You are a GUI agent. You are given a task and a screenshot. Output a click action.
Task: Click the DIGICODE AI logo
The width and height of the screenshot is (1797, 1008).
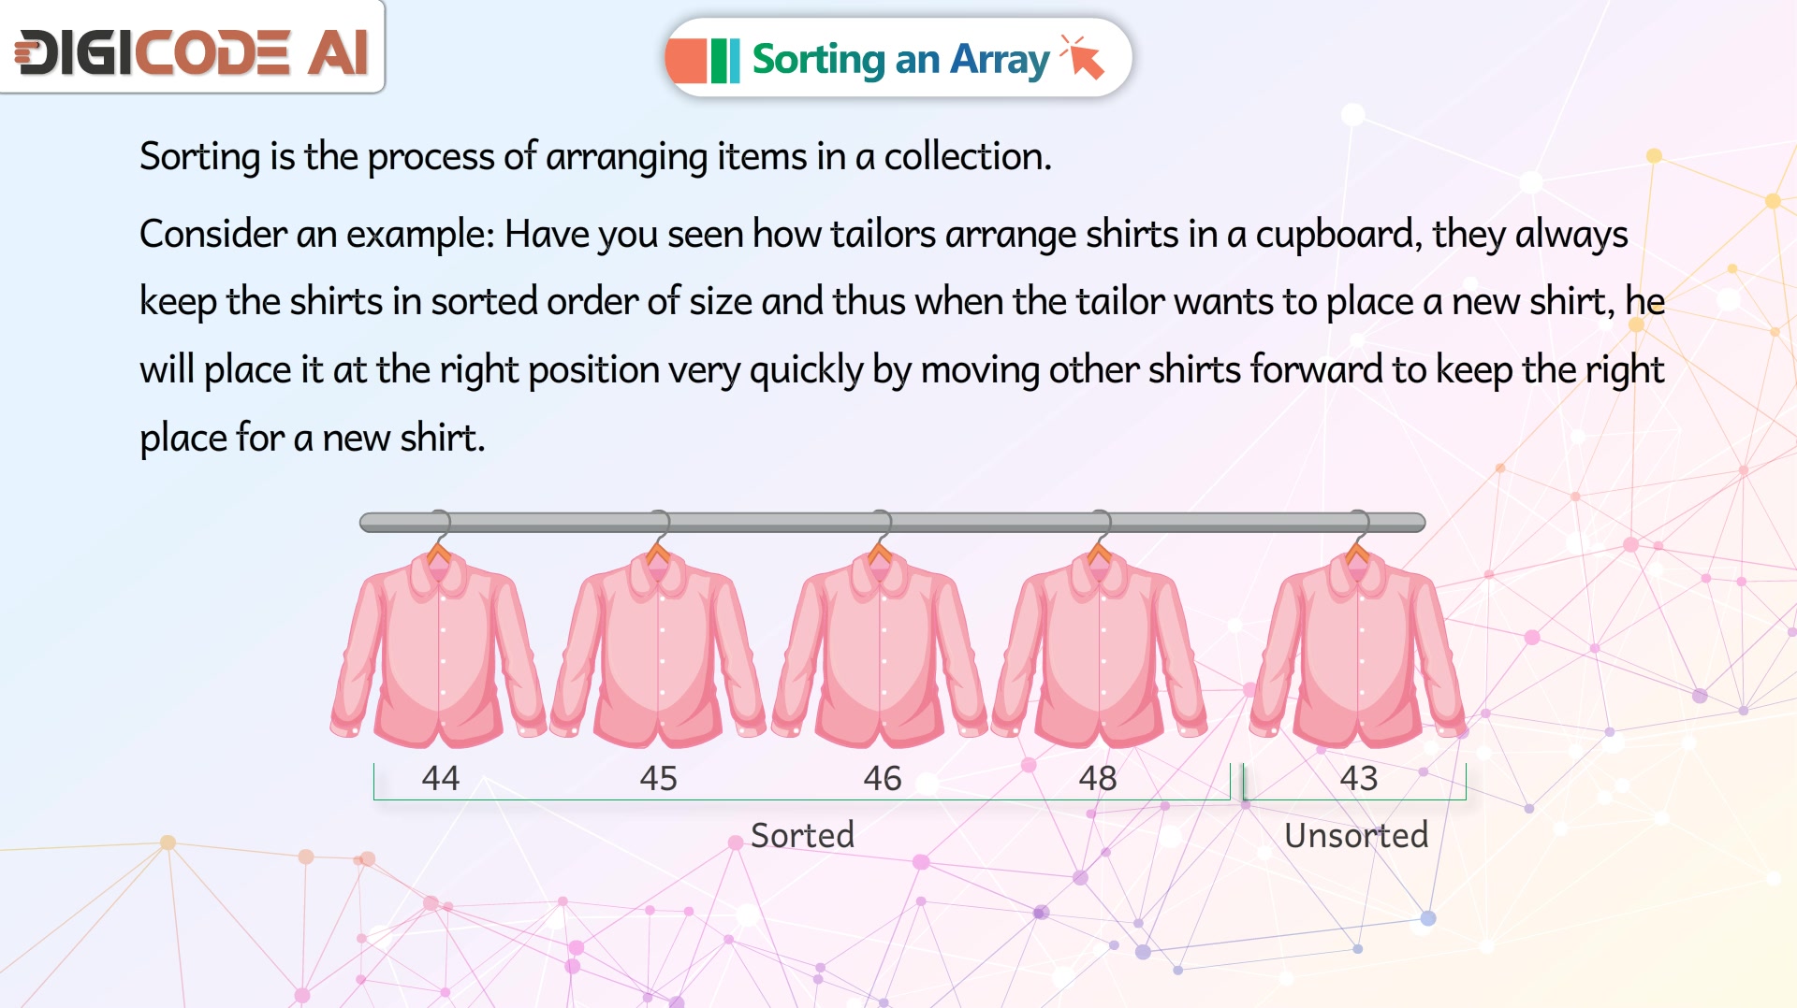[x=192, y=52]
